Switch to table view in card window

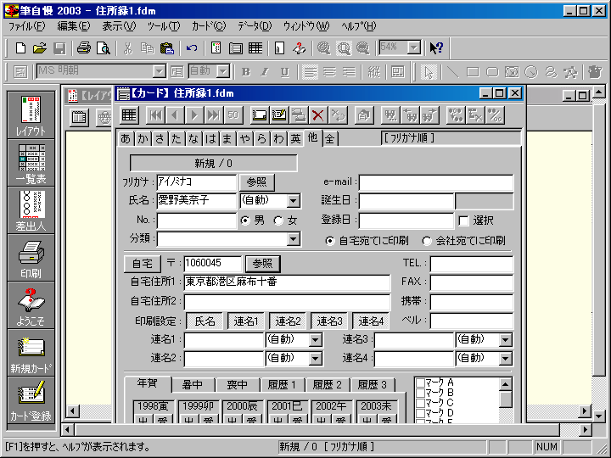129,115
